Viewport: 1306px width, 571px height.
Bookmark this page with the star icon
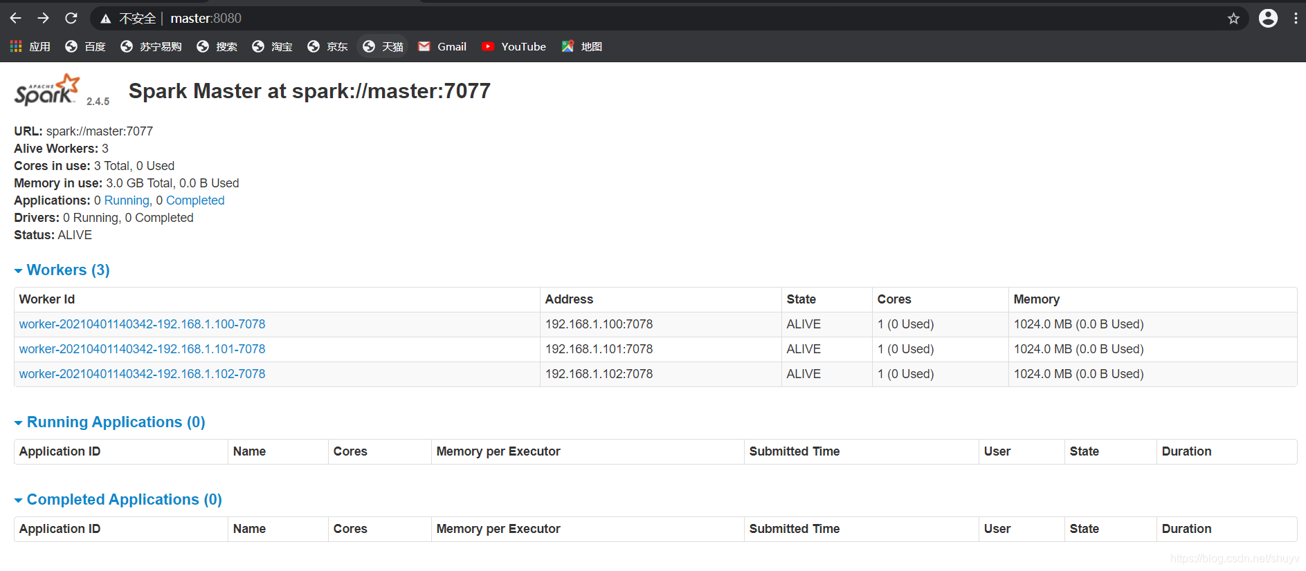click(1233, 19)
